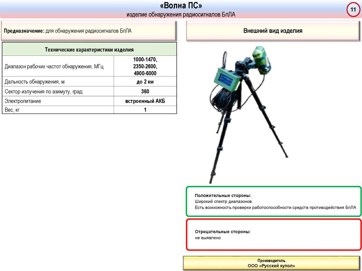Click the text "не выявлено"
The image size is (362, 271).
208,238
